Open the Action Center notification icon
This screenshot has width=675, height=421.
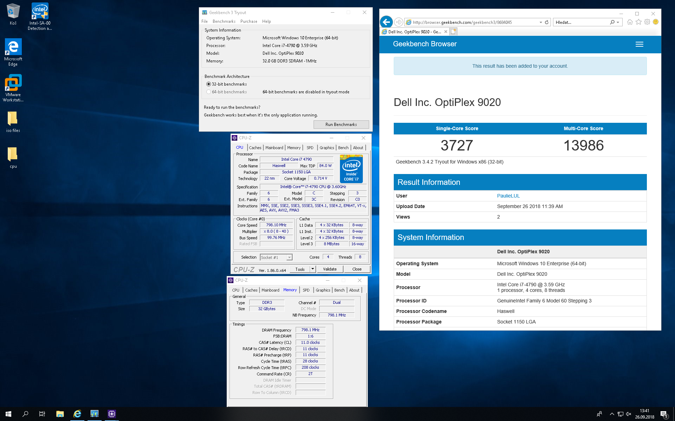(x=664, y=414)
